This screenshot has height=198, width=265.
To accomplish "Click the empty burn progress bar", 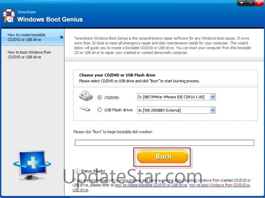I will click(x=164, y=142).
